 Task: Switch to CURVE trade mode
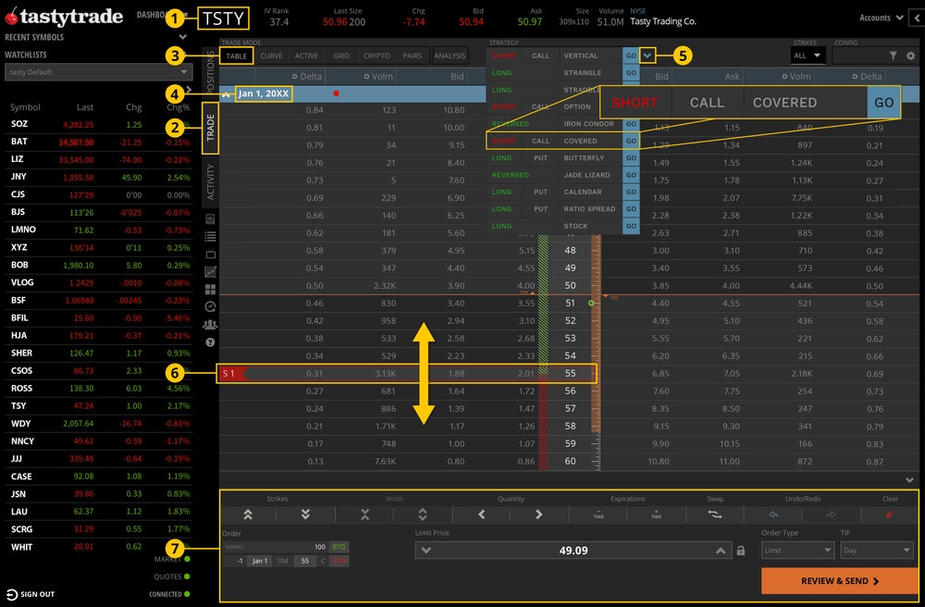point(271,56)
